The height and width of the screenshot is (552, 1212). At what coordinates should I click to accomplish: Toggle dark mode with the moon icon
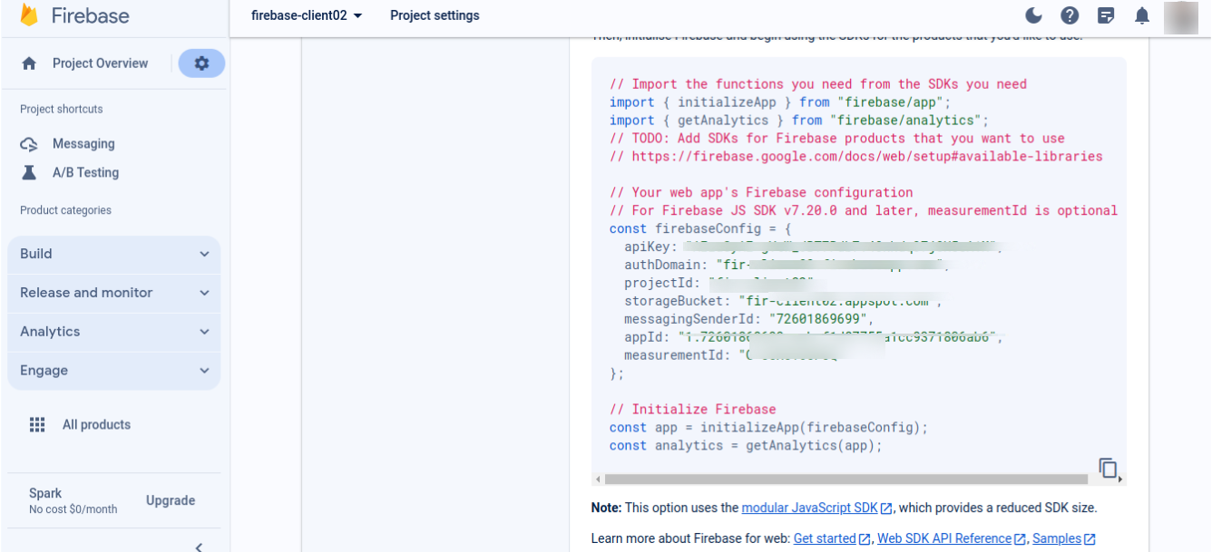1032,15
